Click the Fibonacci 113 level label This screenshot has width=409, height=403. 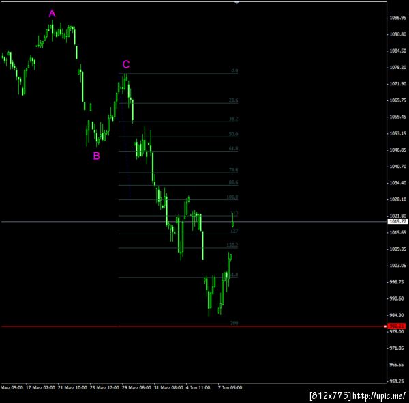[234, 213]
